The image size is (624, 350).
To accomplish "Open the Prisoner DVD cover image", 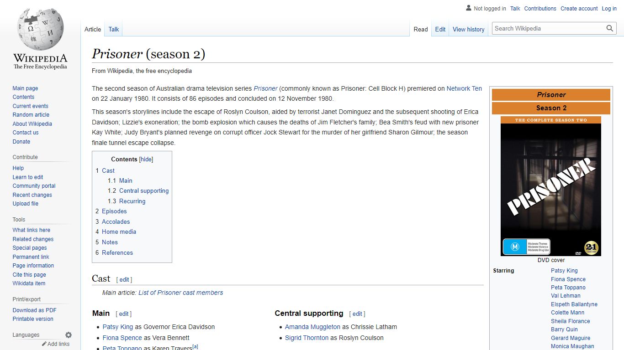I will [x=551, y=186].
